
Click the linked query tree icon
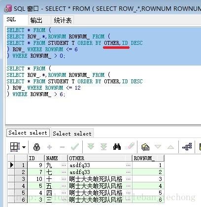tap(187, 146)
